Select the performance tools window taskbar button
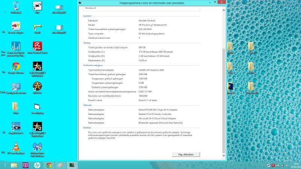The image size is (301, 169). pos(72,165)
